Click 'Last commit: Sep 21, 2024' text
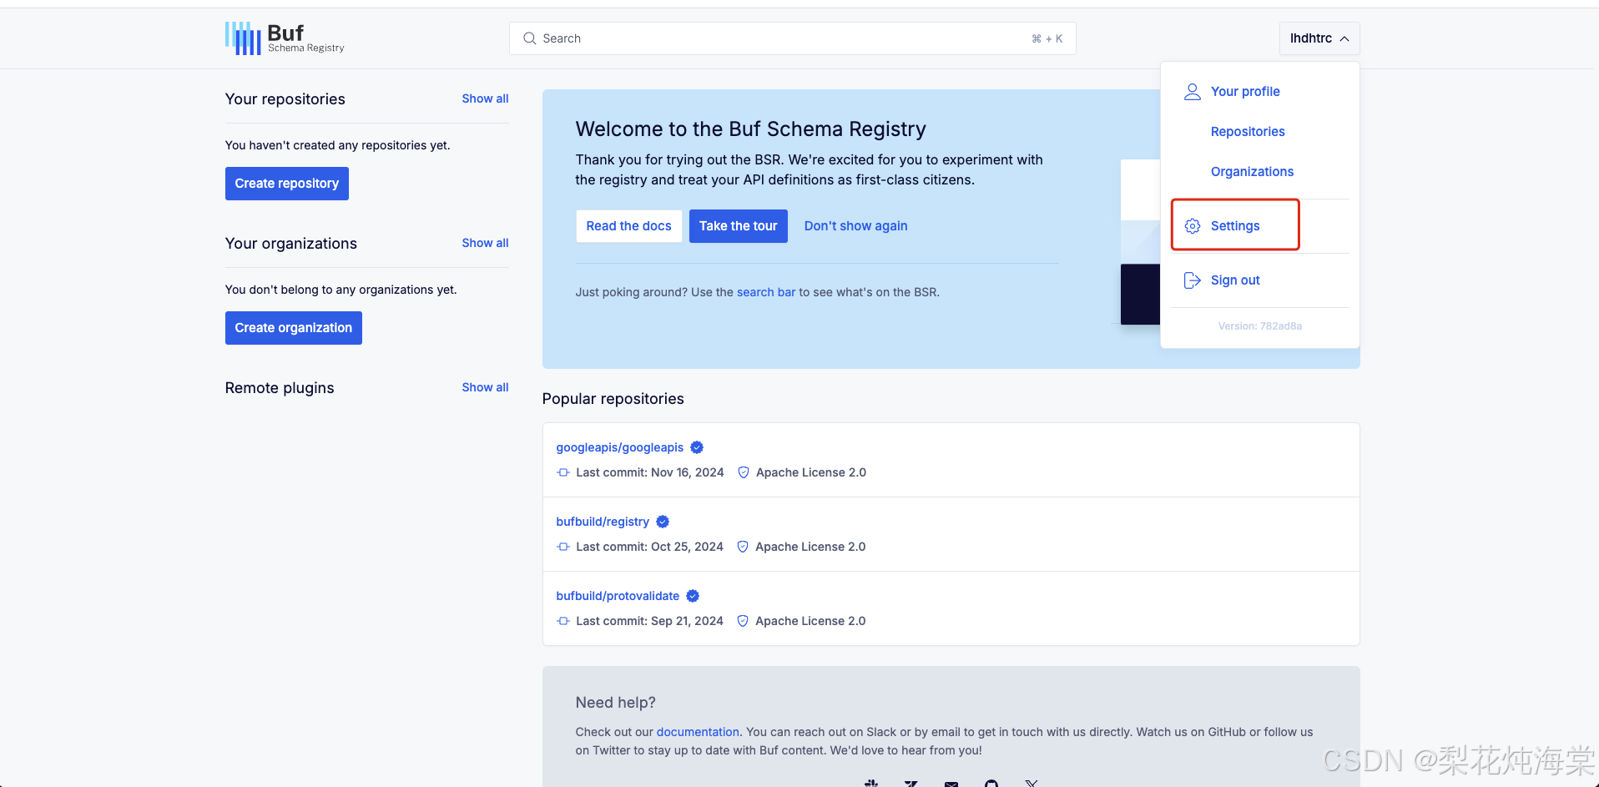The image size is (1599, 787). pyautogui.click(x=649, y=621)
